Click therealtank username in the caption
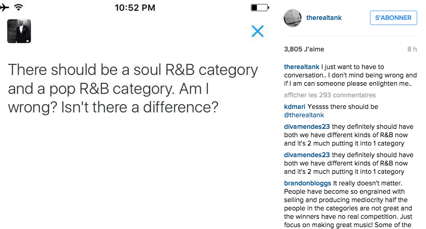Screen dimensions: 426x229 point(301,67)
